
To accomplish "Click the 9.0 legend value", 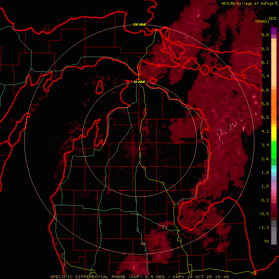I will (265, 49).
